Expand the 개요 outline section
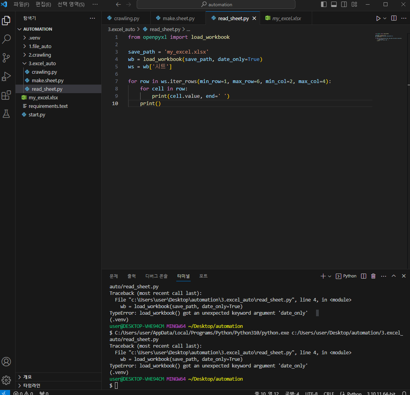The width and height of the screenshot is (410, 395). point(59,377)
